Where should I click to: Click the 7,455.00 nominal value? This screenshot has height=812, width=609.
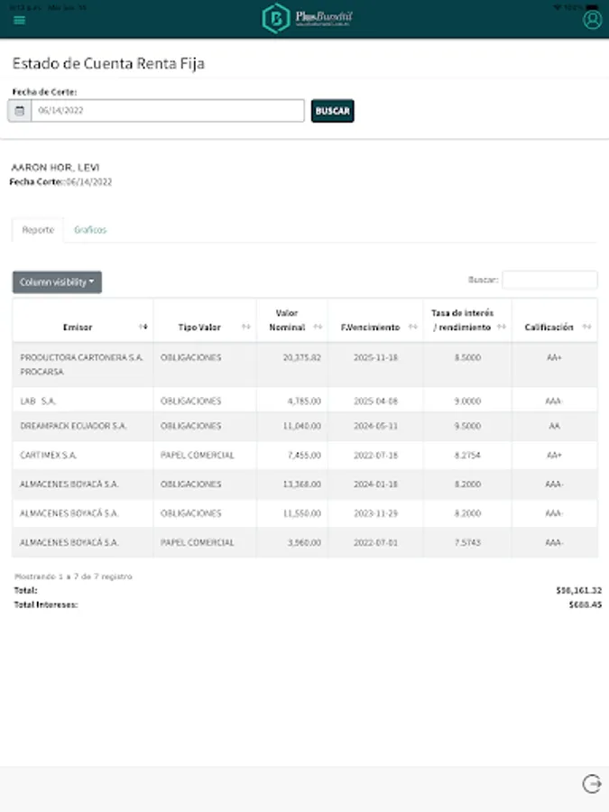pyautogui.click(x=304, y=456)
